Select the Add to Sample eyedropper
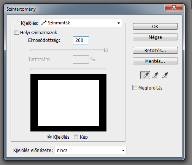The image size is (192, 165). pos(155,75)
